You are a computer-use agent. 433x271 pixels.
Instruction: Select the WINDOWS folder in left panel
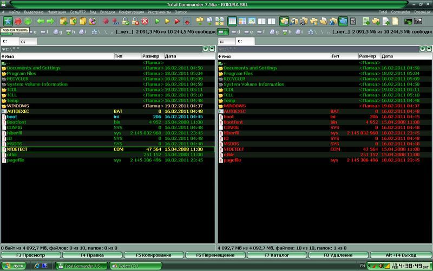(18, 106)
